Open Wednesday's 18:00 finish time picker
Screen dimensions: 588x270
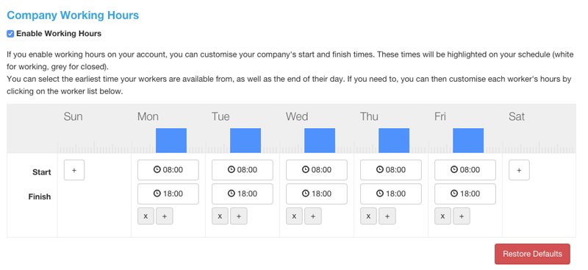[317, 193]
